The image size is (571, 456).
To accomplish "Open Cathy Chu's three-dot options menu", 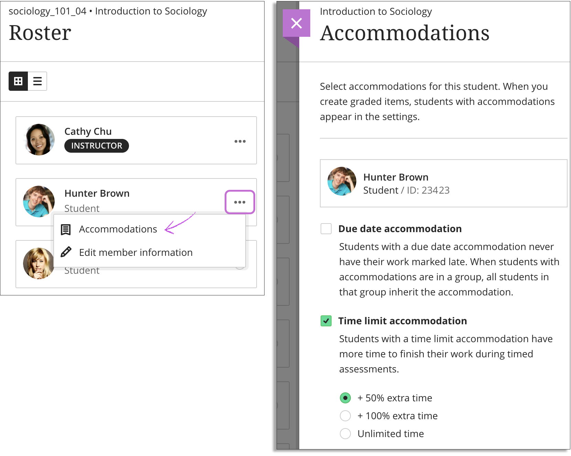I will (240, 141).
